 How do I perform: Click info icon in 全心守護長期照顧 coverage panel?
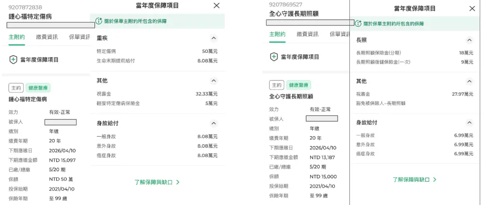[x=358, y=23]
